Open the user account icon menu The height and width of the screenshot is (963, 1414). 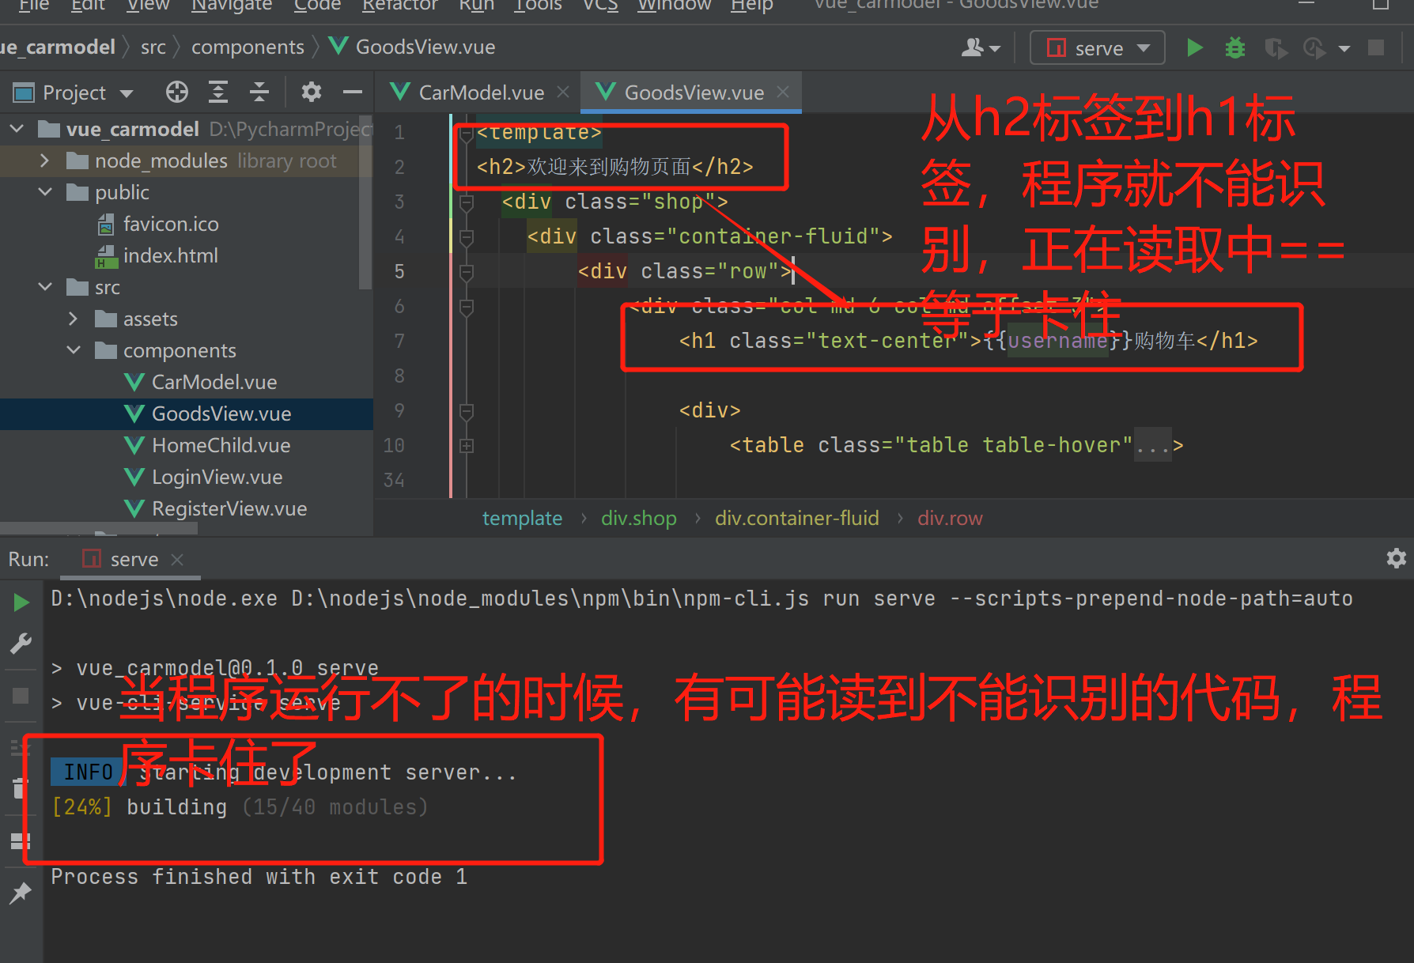[x=981, y=48]
